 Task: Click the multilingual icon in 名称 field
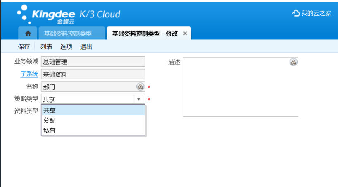click(x=140, y=87)
